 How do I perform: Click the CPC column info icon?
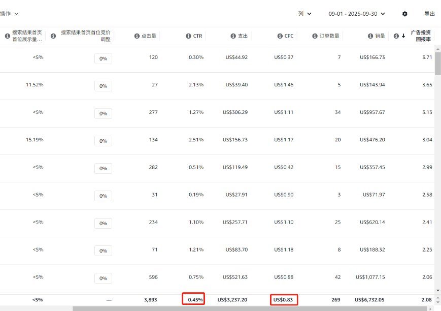point(280,36)
